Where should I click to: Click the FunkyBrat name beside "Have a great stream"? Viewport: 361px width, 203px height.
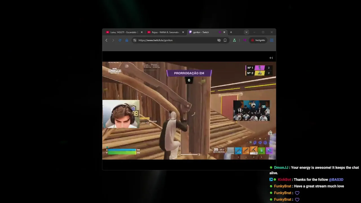(283, 186)
